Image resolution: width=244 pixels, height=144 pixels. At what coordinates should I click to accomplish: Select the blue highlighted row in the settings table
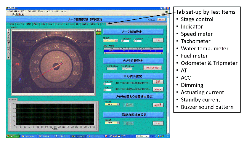click(x=133, y=51)
